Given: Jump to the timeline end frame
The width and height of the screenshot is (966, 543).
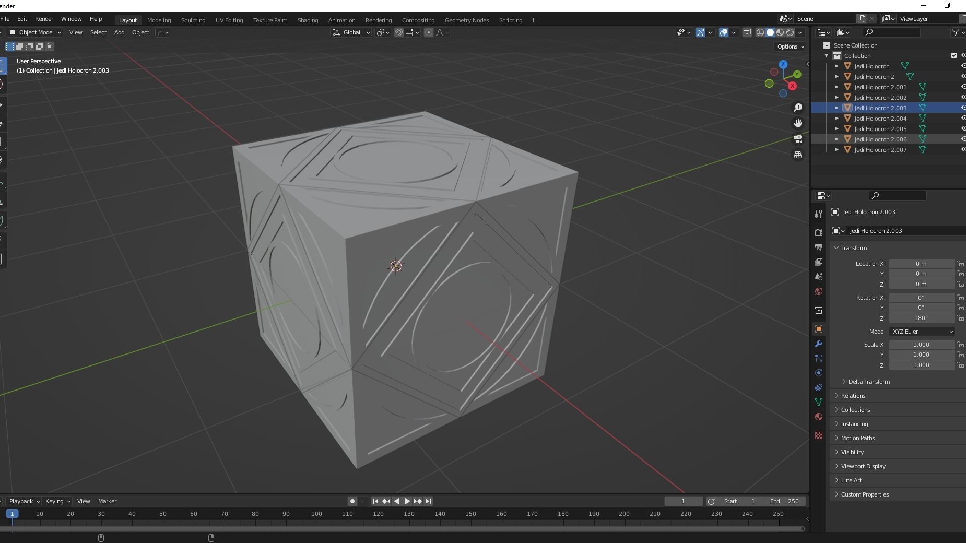Looking at the screenshot, I should (x=428, y=501).
